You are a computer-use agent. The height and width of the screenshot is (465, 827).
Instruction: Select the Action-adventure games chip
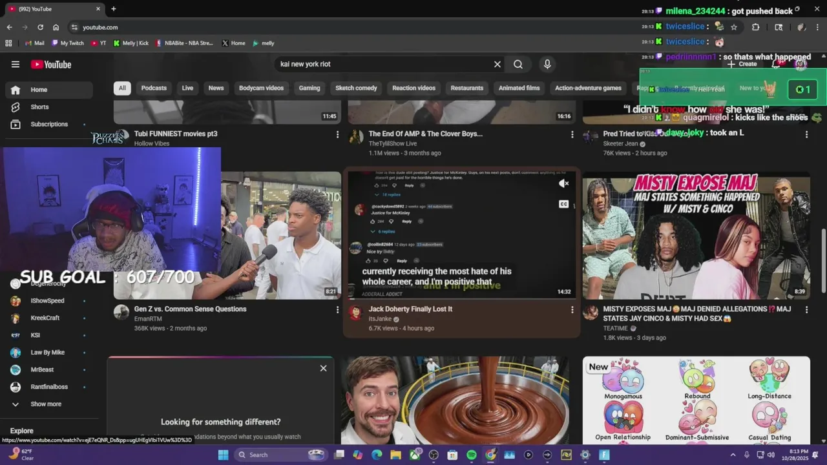click(588, 88)
